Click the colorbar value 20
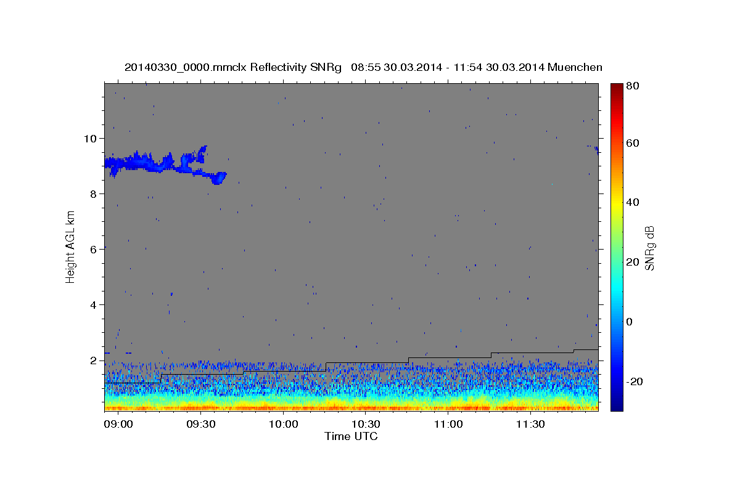This screenshot has width=740, height=493. 632,262
